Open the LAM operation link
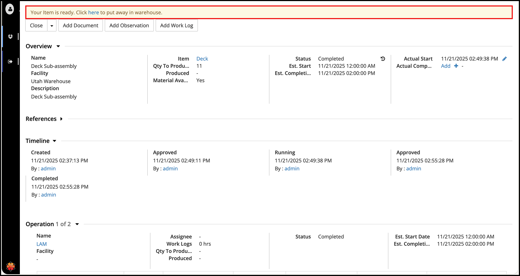Viewport: 520px width, 276px height. [42, 244]
